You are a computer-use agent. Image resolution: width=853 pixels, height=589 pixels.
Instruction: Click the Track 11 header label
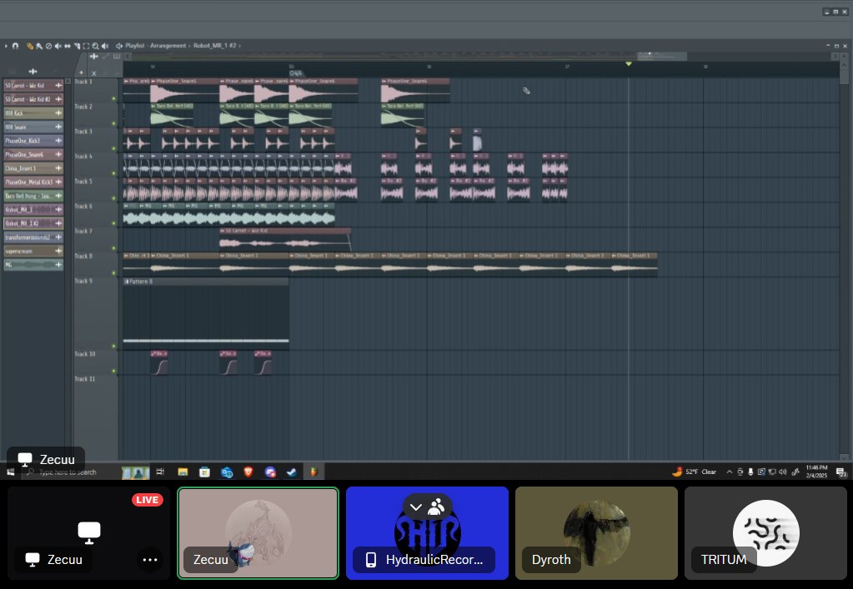84,379
